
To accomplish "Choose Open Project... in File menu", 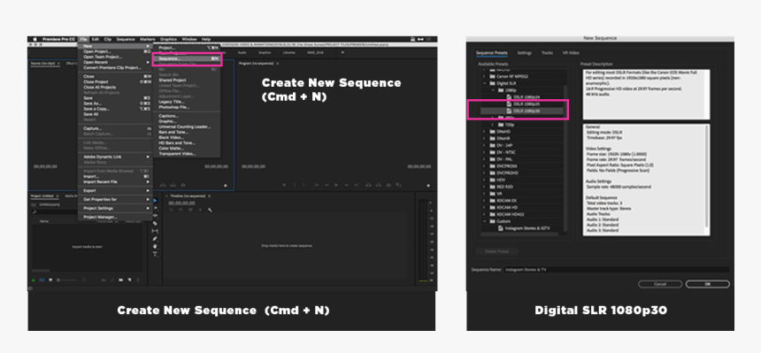I will point(115,51).
